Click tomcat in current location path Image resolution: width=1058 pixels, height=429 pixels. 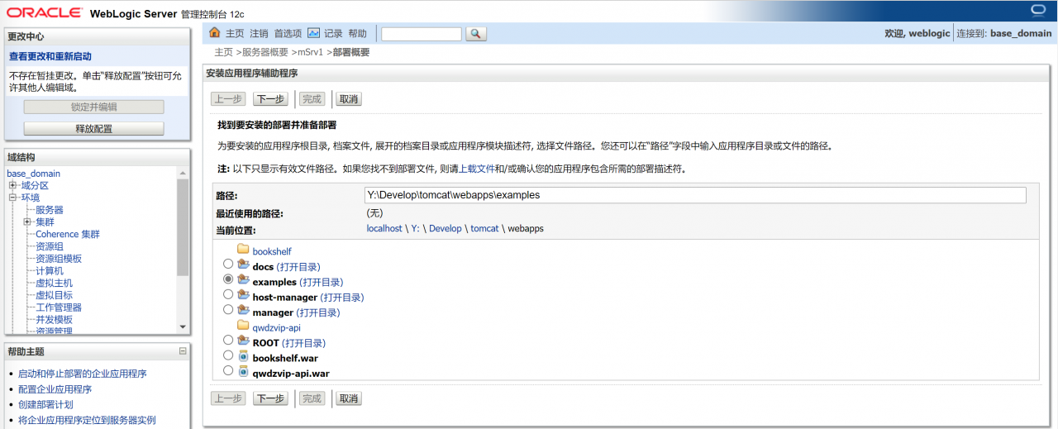pos(484,229)
